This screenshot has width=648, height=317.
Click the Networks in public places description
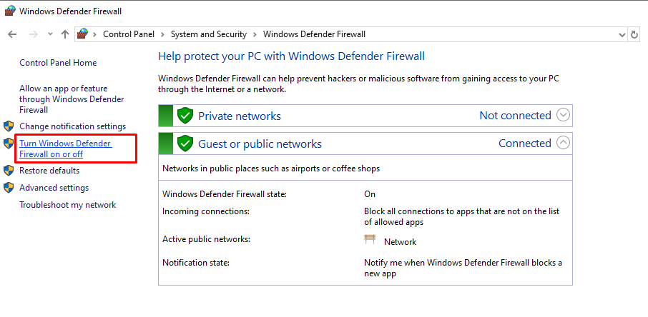click(x=270, y=168)
